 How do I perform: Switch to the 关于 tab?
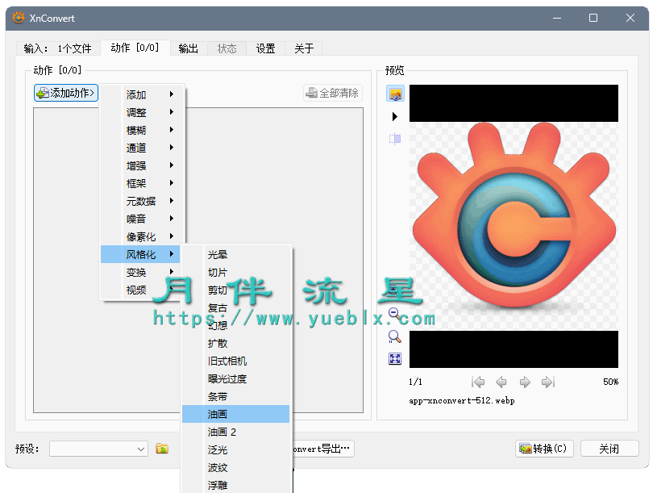click(304, 48)
